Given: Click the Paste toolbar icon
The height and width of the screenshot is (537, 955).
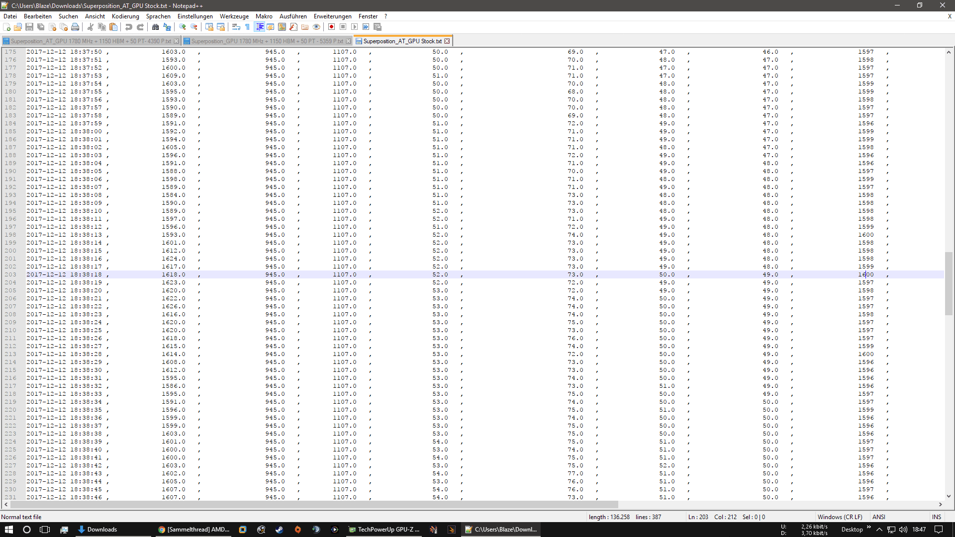Looking at the screenshot, I should coord(113,27).
